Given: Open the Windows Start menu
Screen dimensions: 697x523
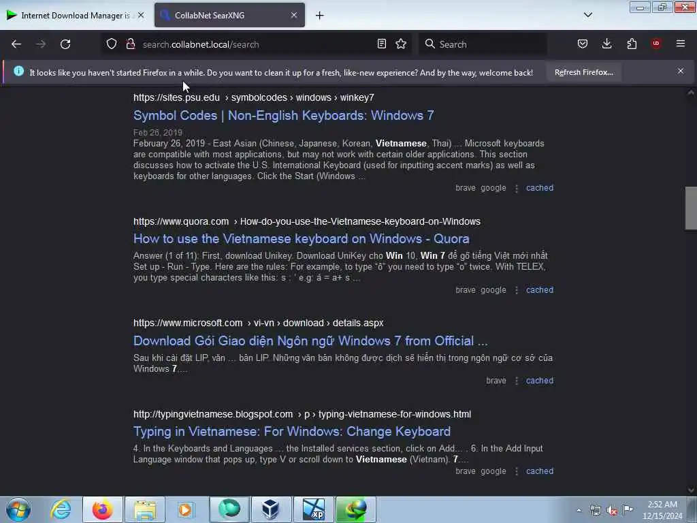Looking at the screenshot, I should pos(18,509).
